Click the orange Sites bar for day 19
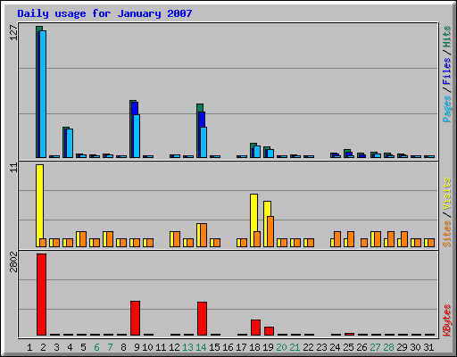The image size is (457, 357). 270,231
